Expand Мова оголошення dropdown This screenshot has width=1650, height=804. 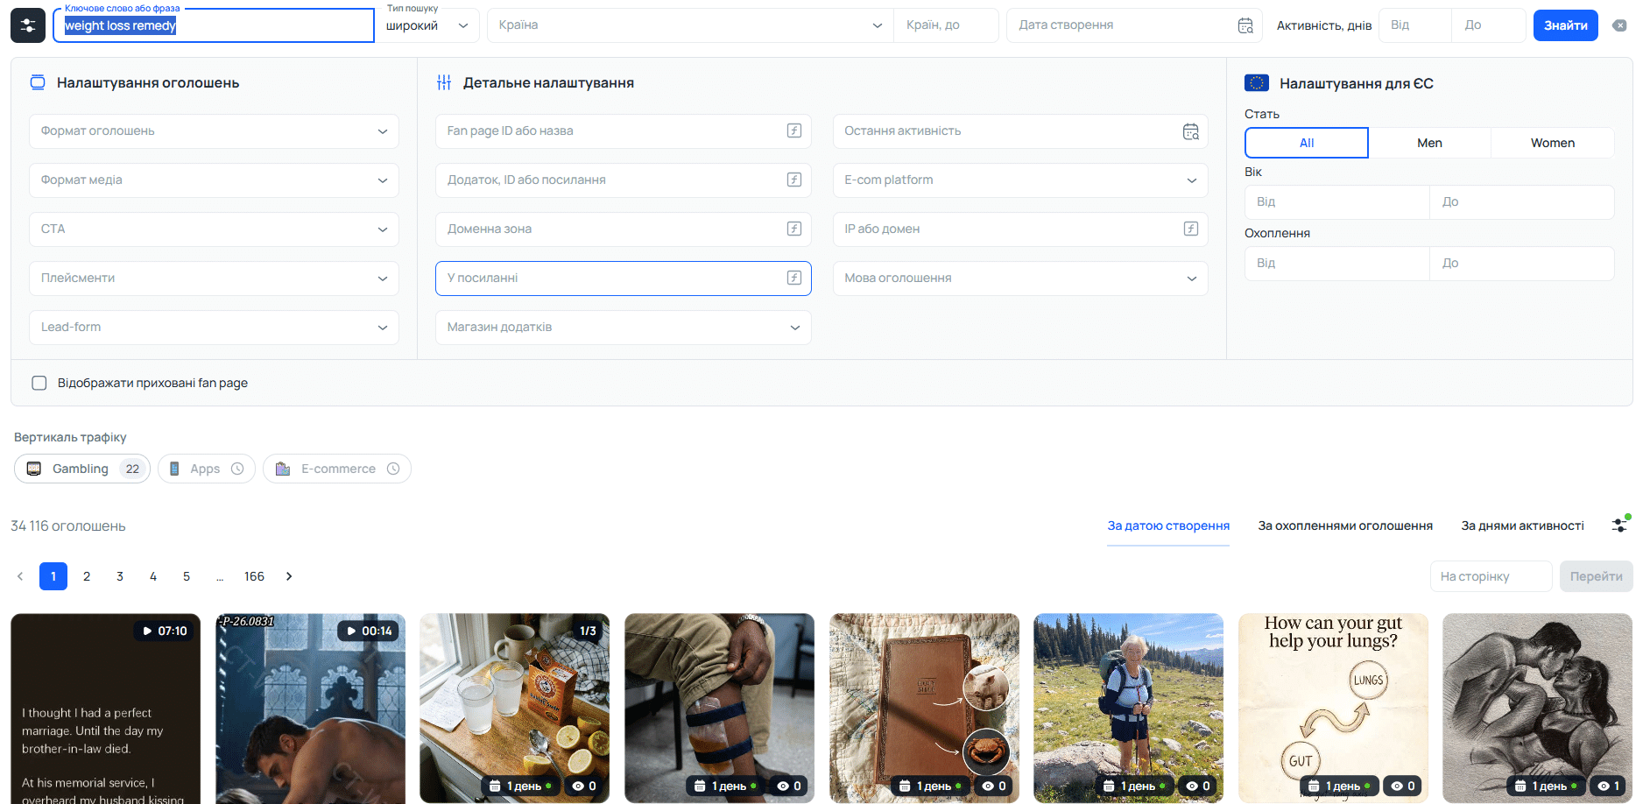[1020, 279]
